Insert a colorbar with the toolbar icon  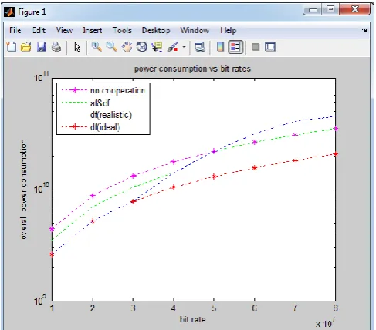tap(220, 47)
